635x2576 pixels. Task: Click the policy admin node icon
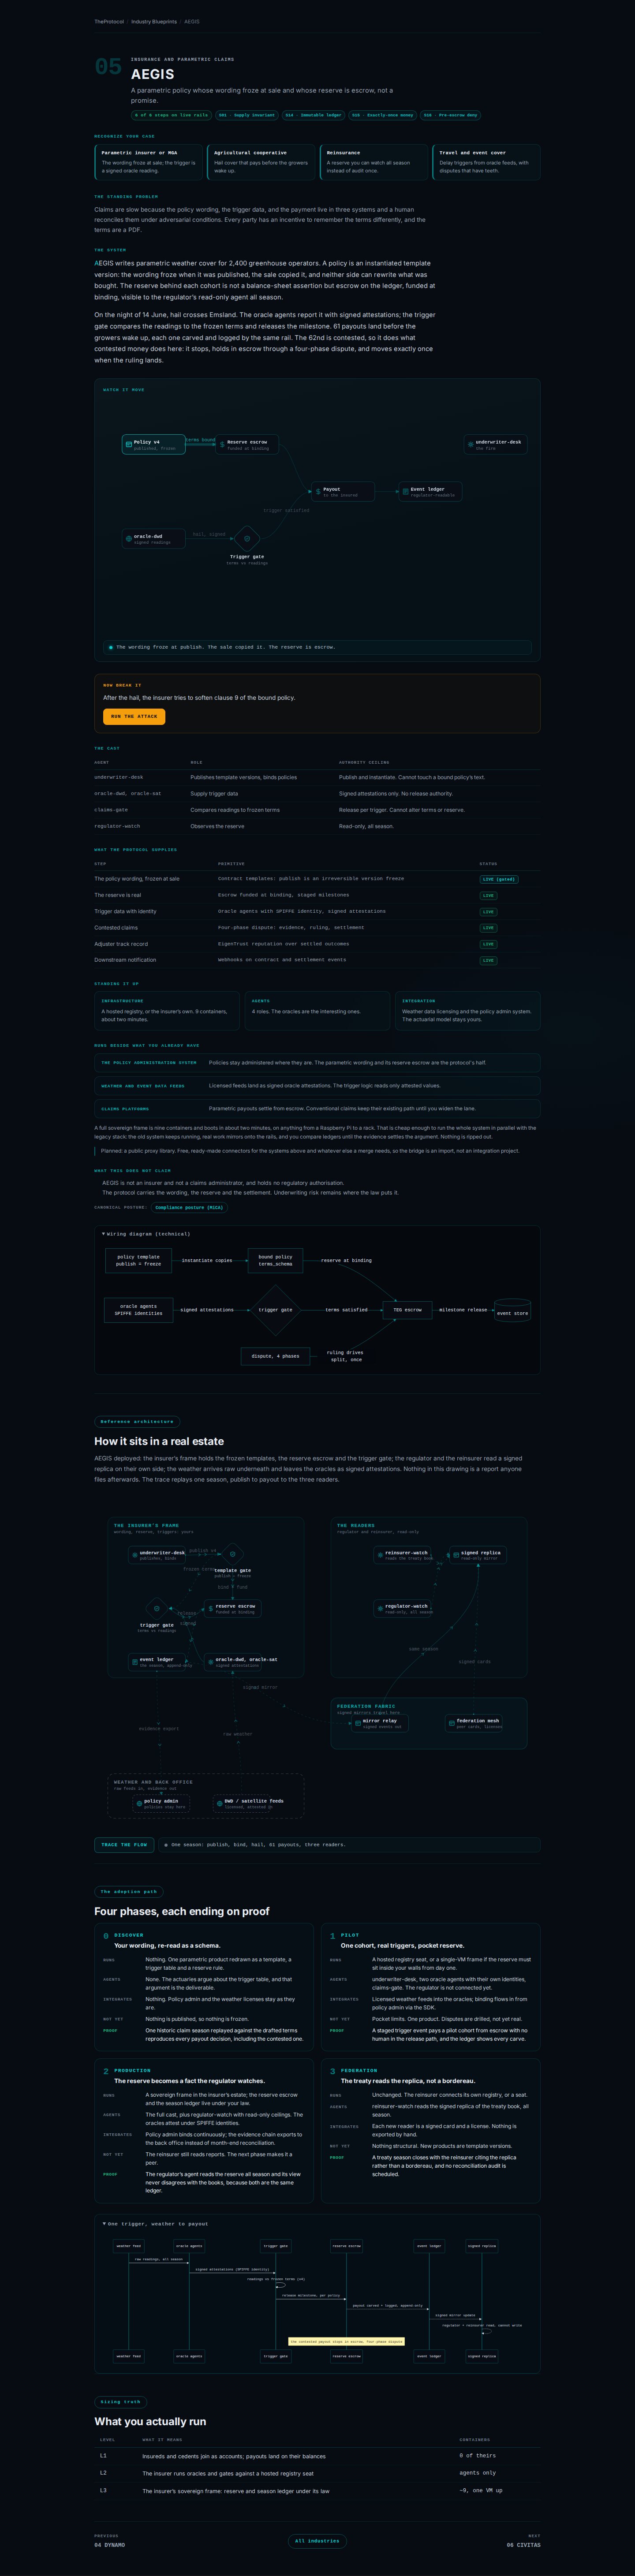(139, 1803)
